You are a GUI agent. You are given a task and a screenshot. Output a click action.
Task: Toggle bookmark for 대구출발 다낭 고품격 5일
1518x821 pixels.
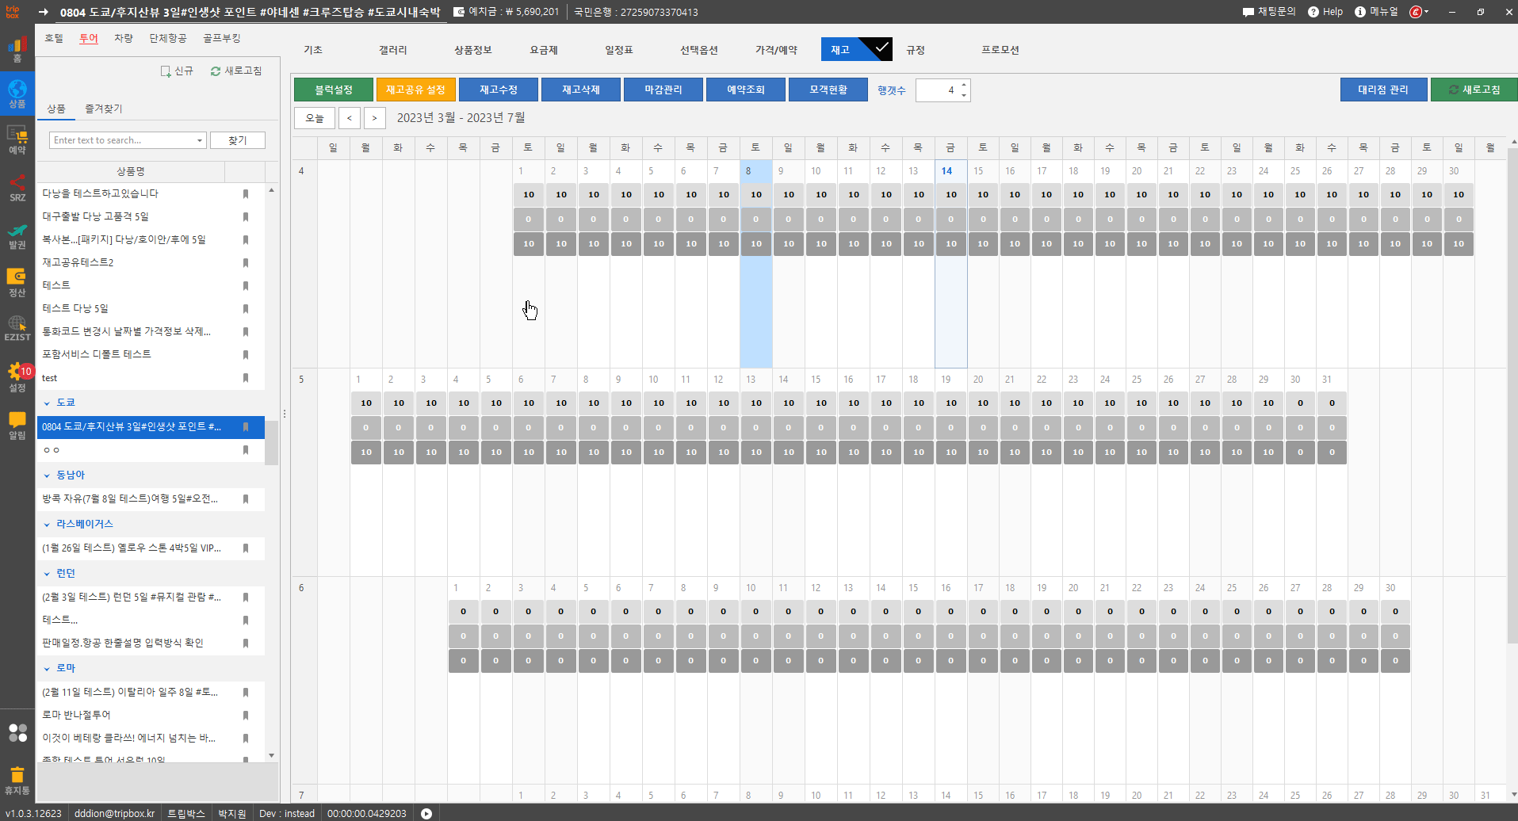pyautogui.click(x=246, y=217)
